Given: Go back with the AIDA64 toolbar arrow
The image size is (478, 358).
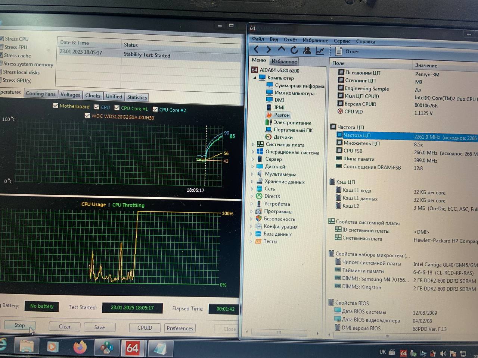Looking at the screenshot, I should click(256, 50).
